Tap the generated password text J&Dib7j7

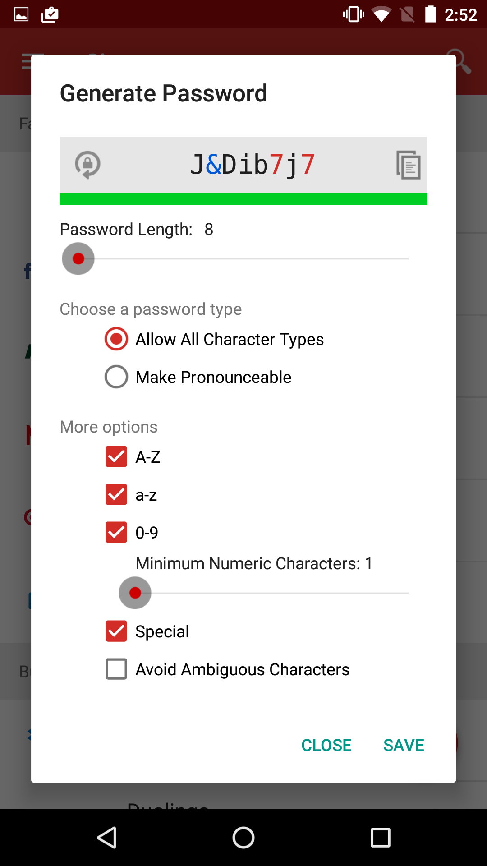[x=253, y=165]
